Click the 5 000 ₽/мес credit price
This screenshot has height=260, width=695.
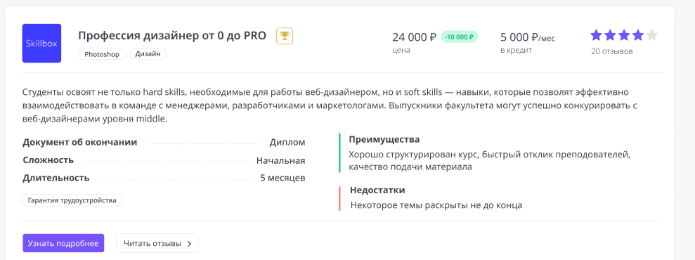click(x=528, y=37)
